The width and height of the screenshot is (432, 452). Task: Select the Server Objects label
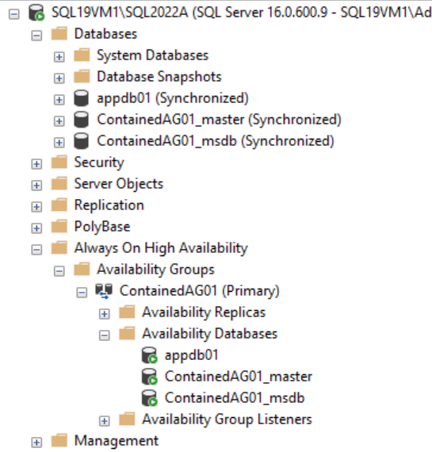pos(119,184)
